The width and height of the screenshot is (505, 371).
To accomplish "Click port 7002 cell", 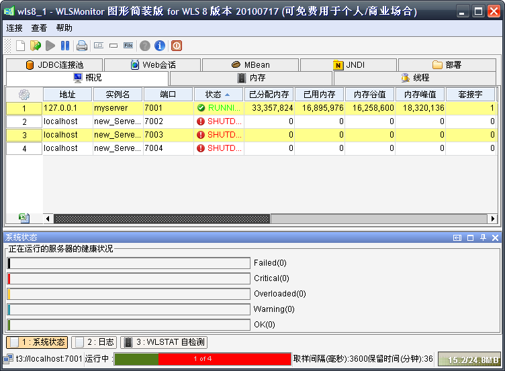I will click(169, 121).
